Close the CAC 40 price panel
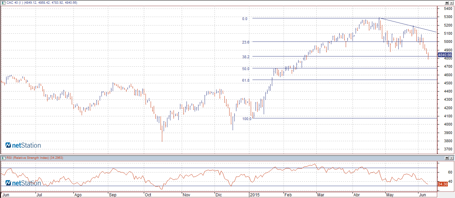 pos(452,3)
